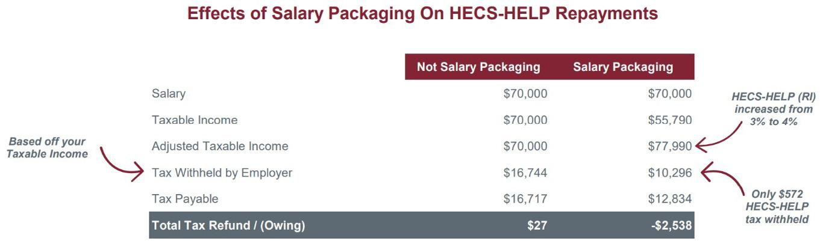Click the Adjusted Taxable Income row label
This screenshot has height=250, width=823.
point(220,146)
